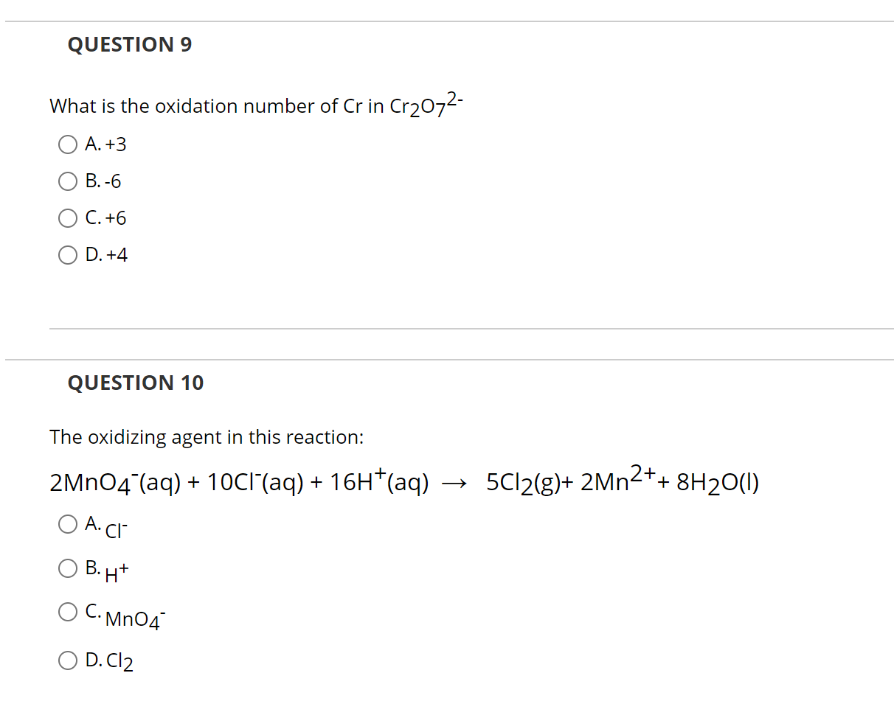
Task: Select answer B. H+ for Question 10
Action: 67,568
